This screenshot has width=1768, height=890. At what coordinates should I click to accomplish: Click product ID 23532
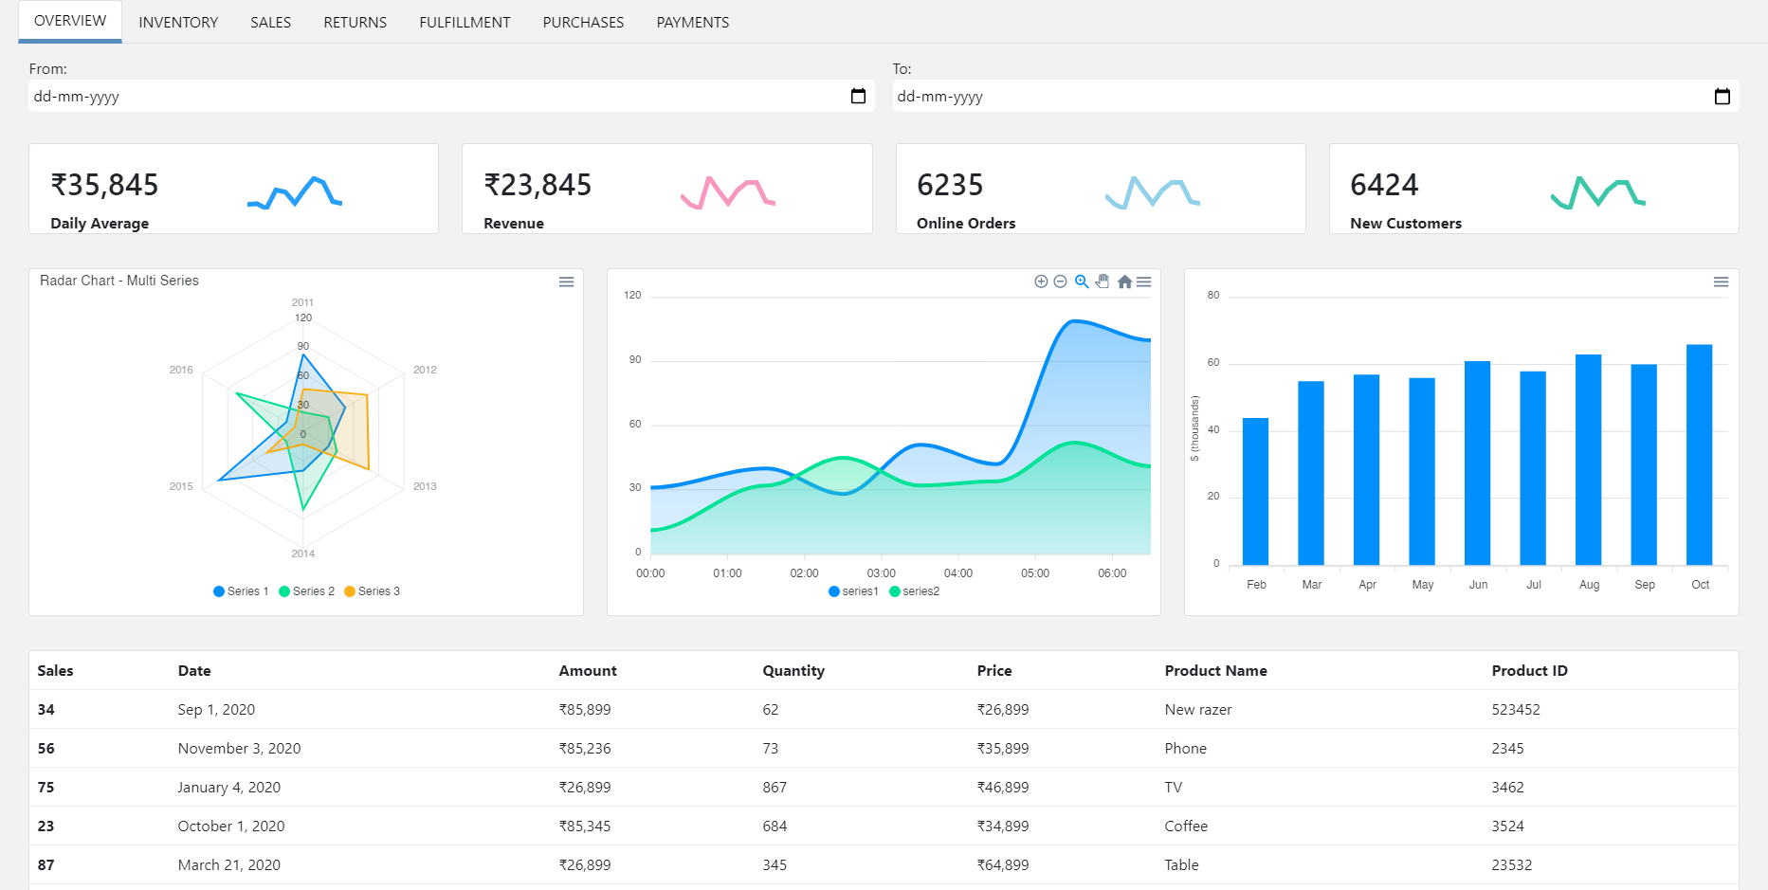(x=1511, y=864)
